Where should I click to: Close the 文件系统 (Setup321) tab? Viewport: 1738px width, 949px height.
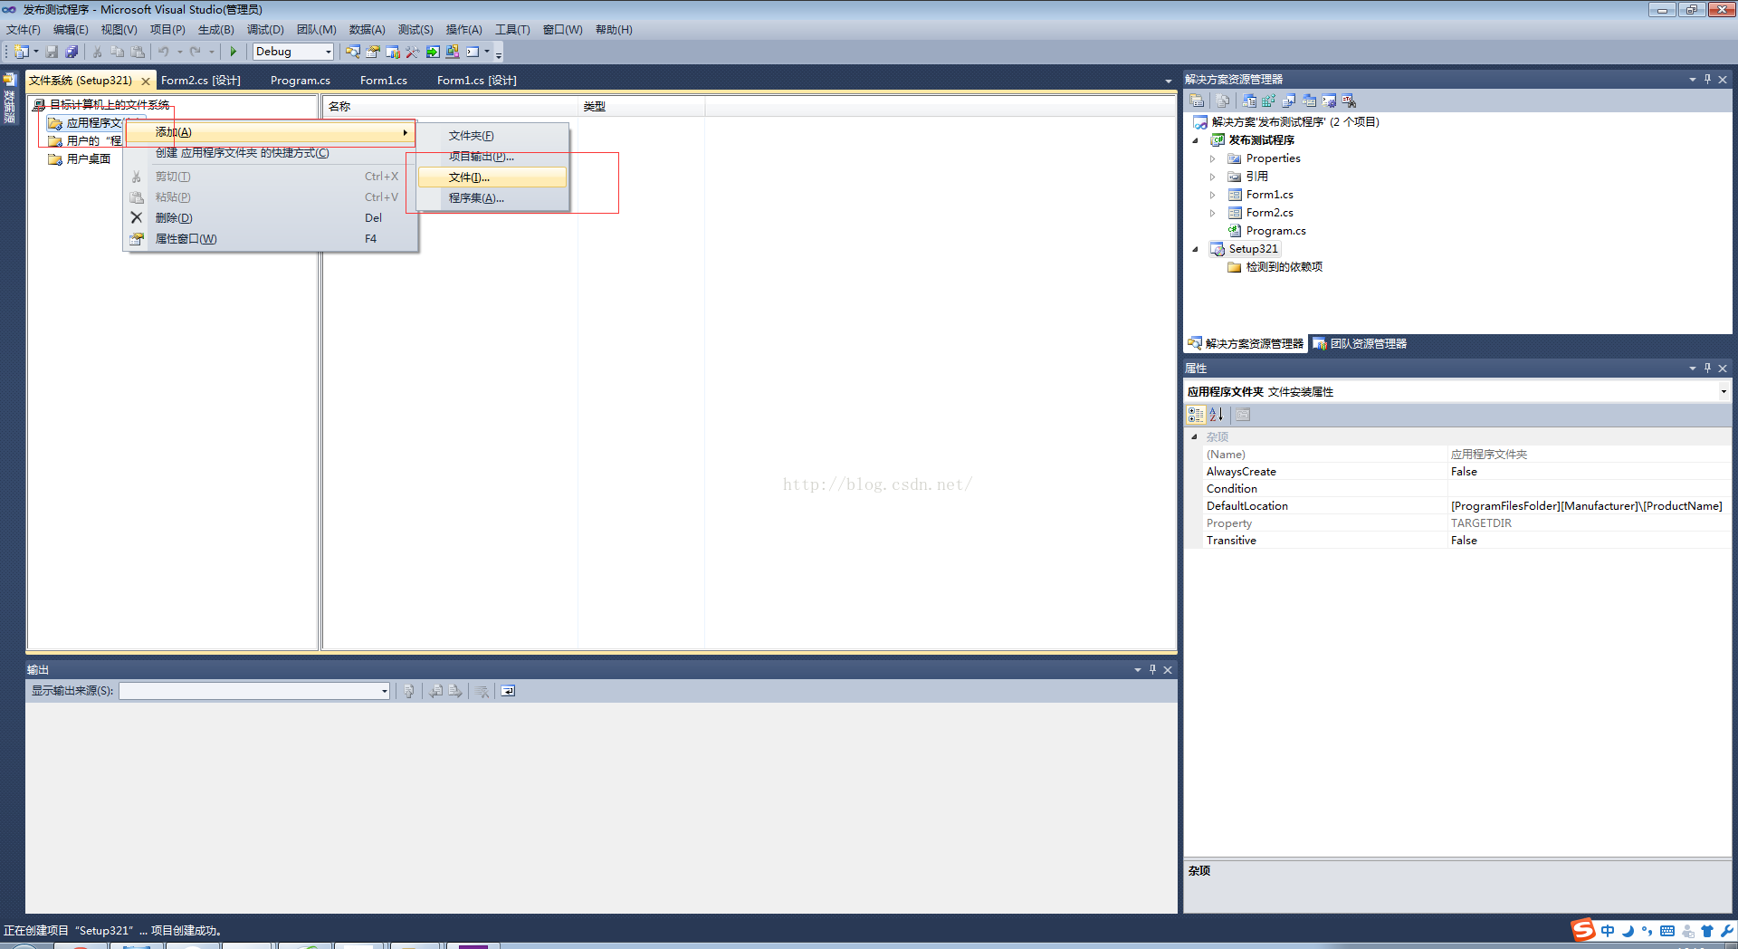(x=145, y=81)
